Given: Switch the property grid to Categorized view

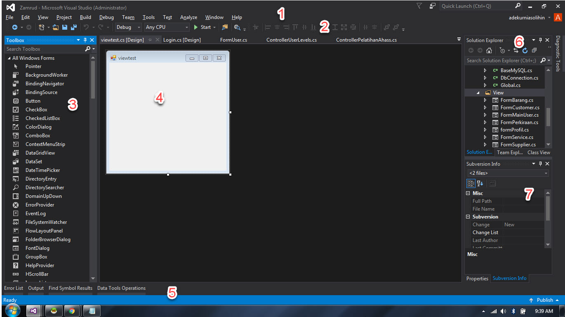Looking at the screenshot, I should (471, 183).
